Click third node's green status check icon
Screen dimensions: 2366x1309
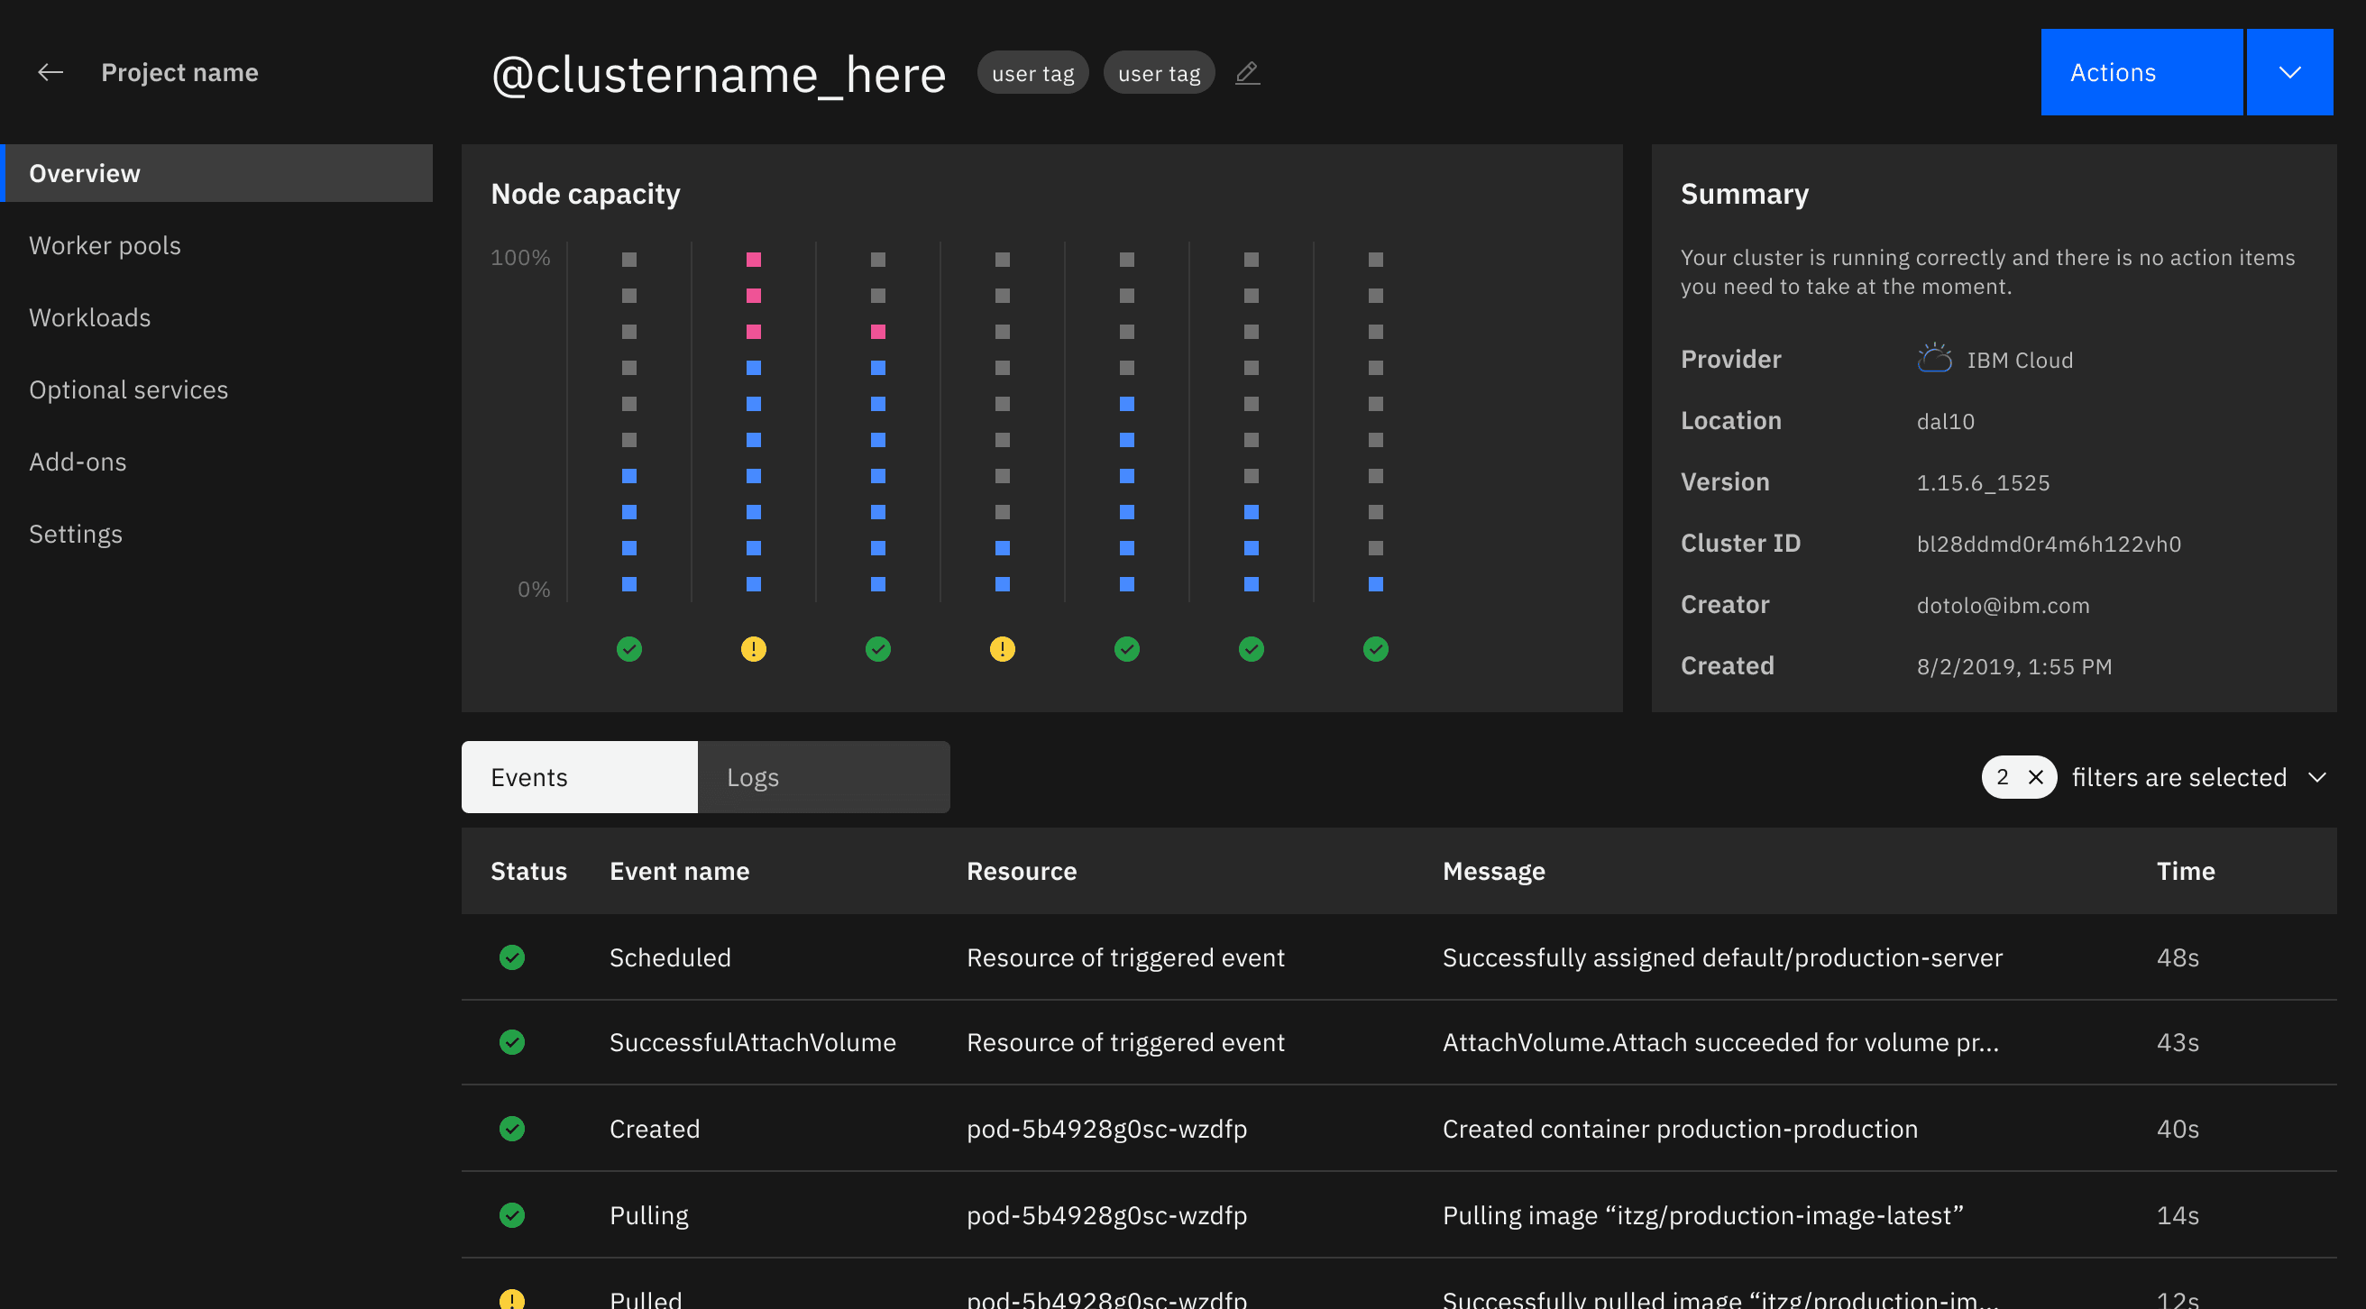click(x=878, y=649)
